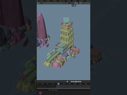
Task: Switch to the Animation workspace tab
Action: click(75, 1)
